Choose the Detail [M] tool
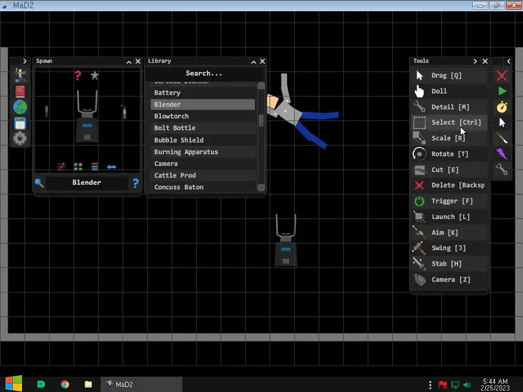The image size is (523, 392). 449,107
